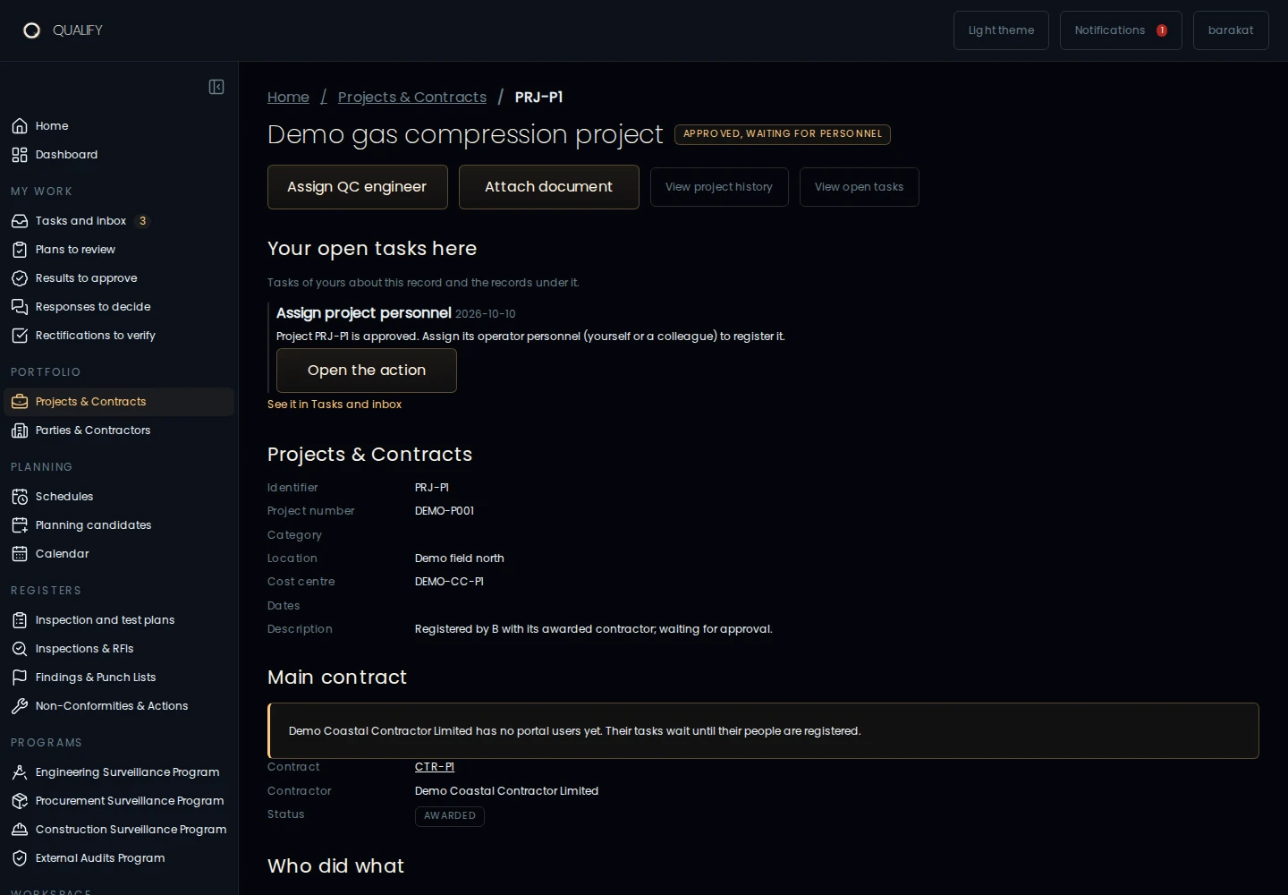
Task: Click the no portal users notice banner
Action: (x=763, y=731)
